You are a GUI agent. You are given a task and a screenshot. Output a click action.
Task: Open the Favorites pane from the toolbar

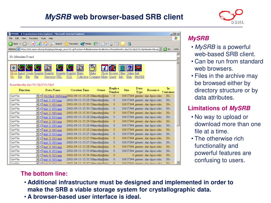[71, 44]
